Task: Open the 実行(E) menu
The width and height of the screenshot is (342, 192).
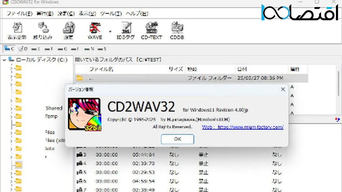Action: point(44,14)
